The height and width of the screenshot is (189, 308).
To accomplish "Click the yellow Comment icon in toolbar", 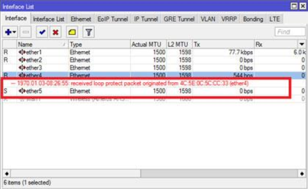I will pyautogui.click(x=72, y=32).
